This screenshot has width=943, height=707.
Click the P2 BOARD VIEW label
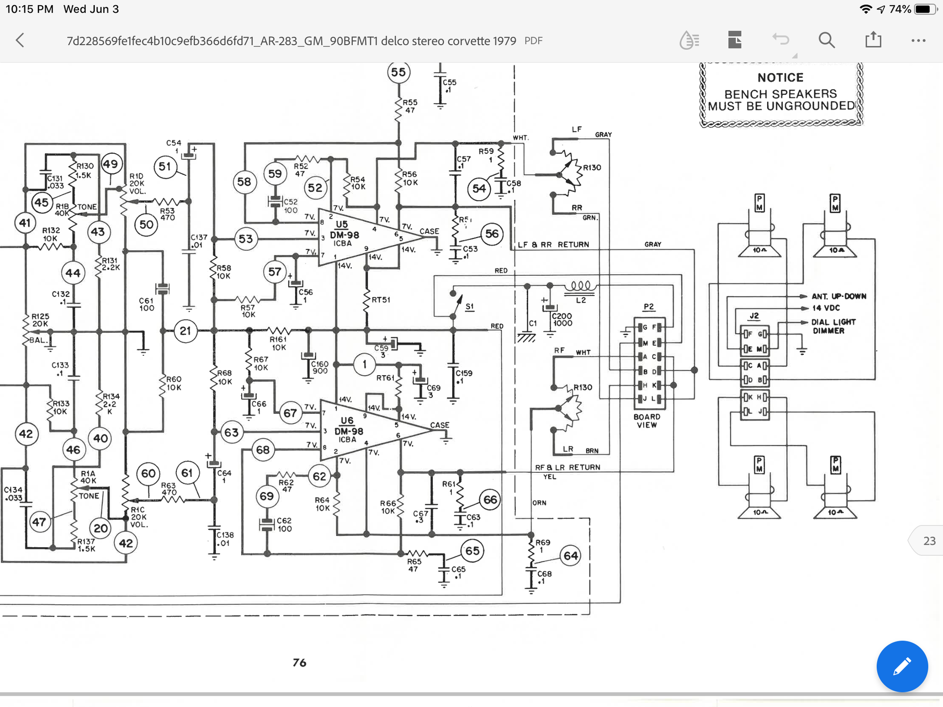click(x=646, y=421)
